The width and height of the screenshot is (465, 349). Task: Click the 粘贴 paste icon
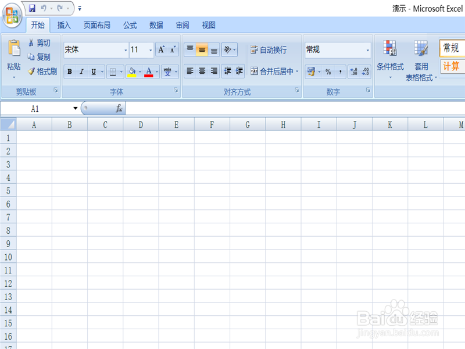coord(14,48)
